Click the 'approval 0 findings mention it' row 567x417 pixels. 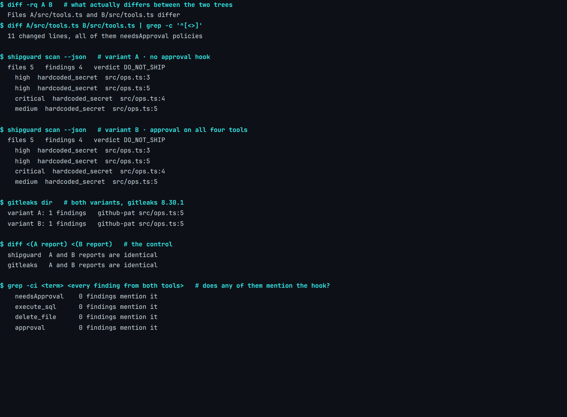[x=86, y=328]
